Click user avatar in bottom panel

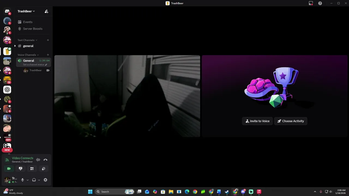[x=7, y=180]
